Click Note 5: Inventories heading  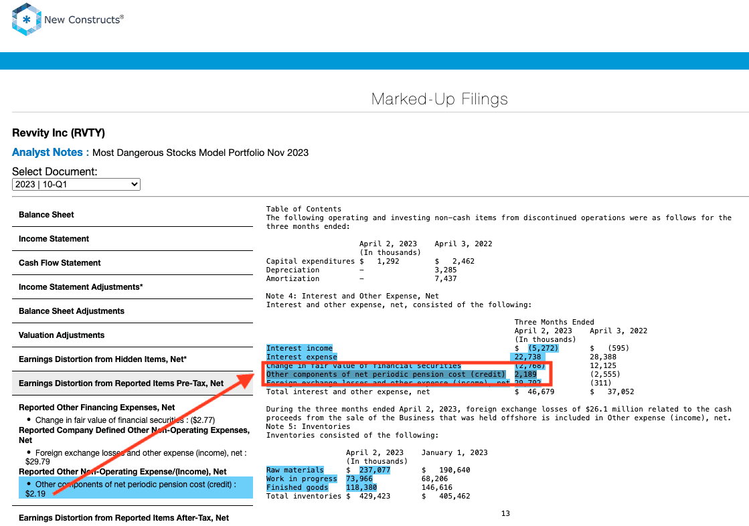click(308, 427)
